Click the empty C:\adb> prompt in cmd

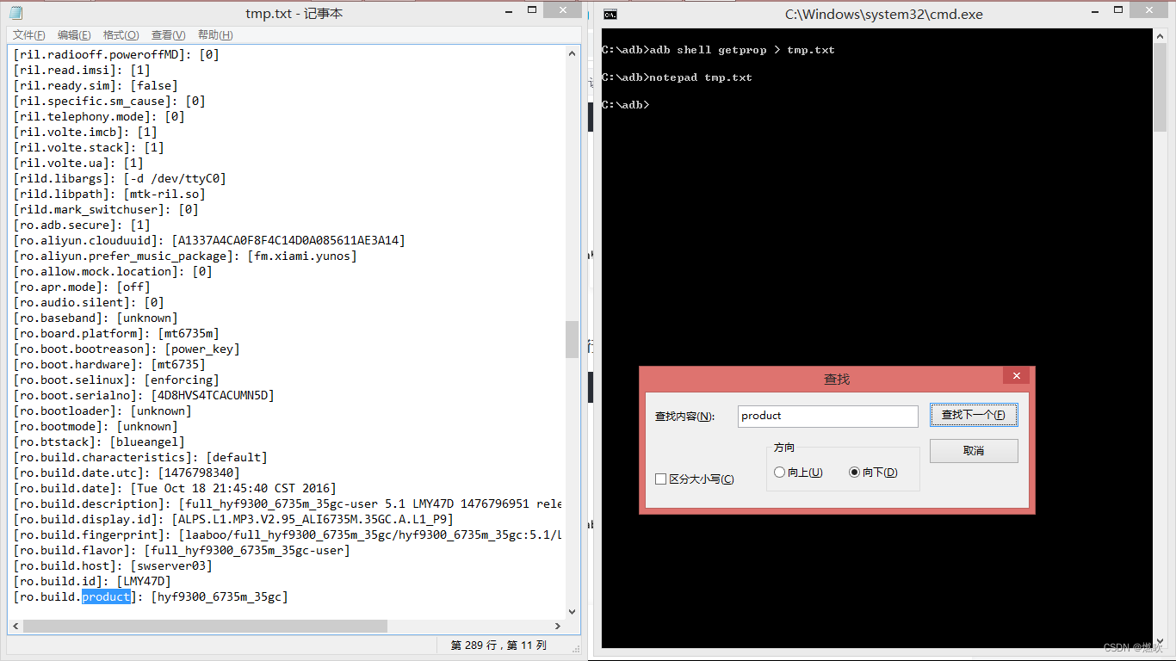(x=626, y=105)
